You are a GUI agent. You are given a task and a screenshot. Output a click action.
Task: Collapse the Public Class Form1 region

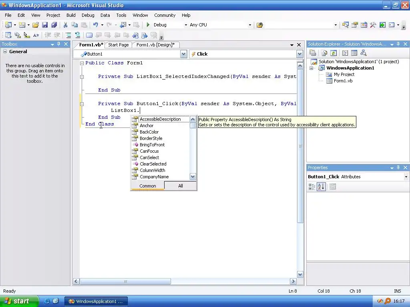82,63
